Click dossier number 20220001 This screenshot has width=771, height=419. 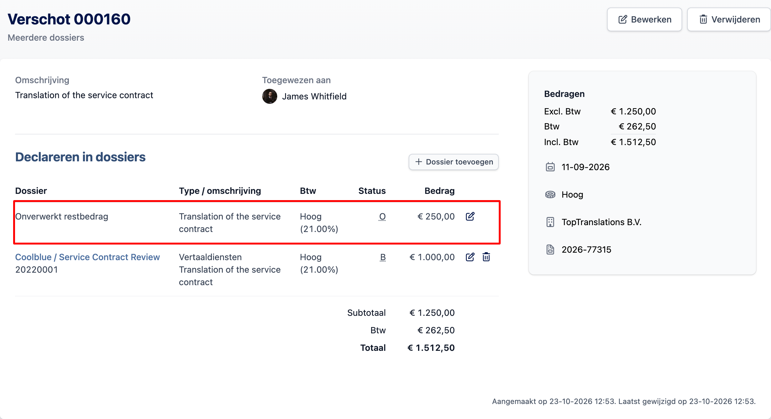point(37,270)
